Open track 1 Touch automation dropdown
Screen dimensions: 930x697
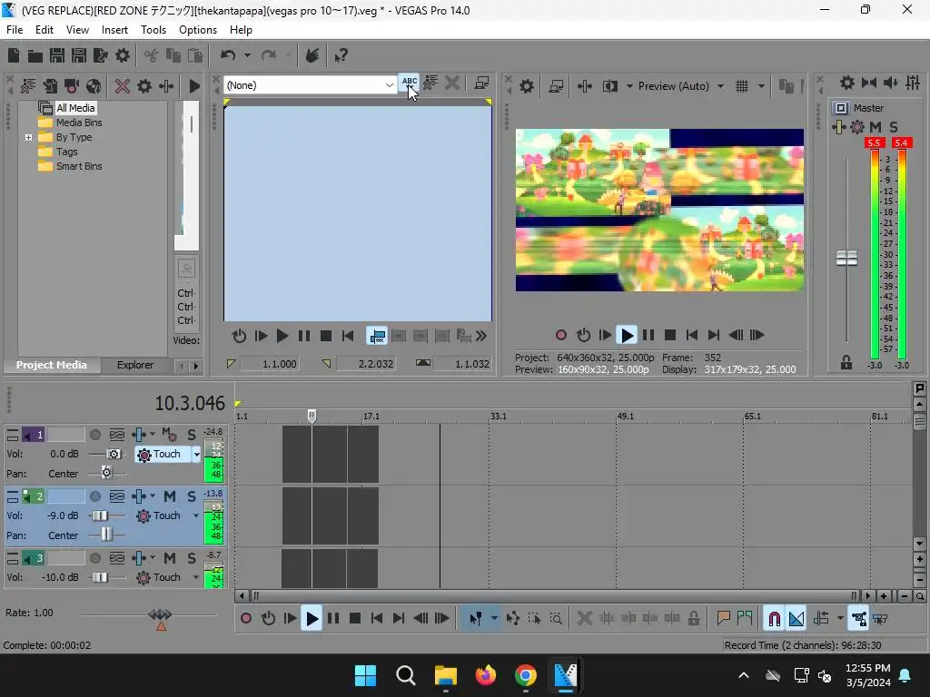(x=197, y=455)
